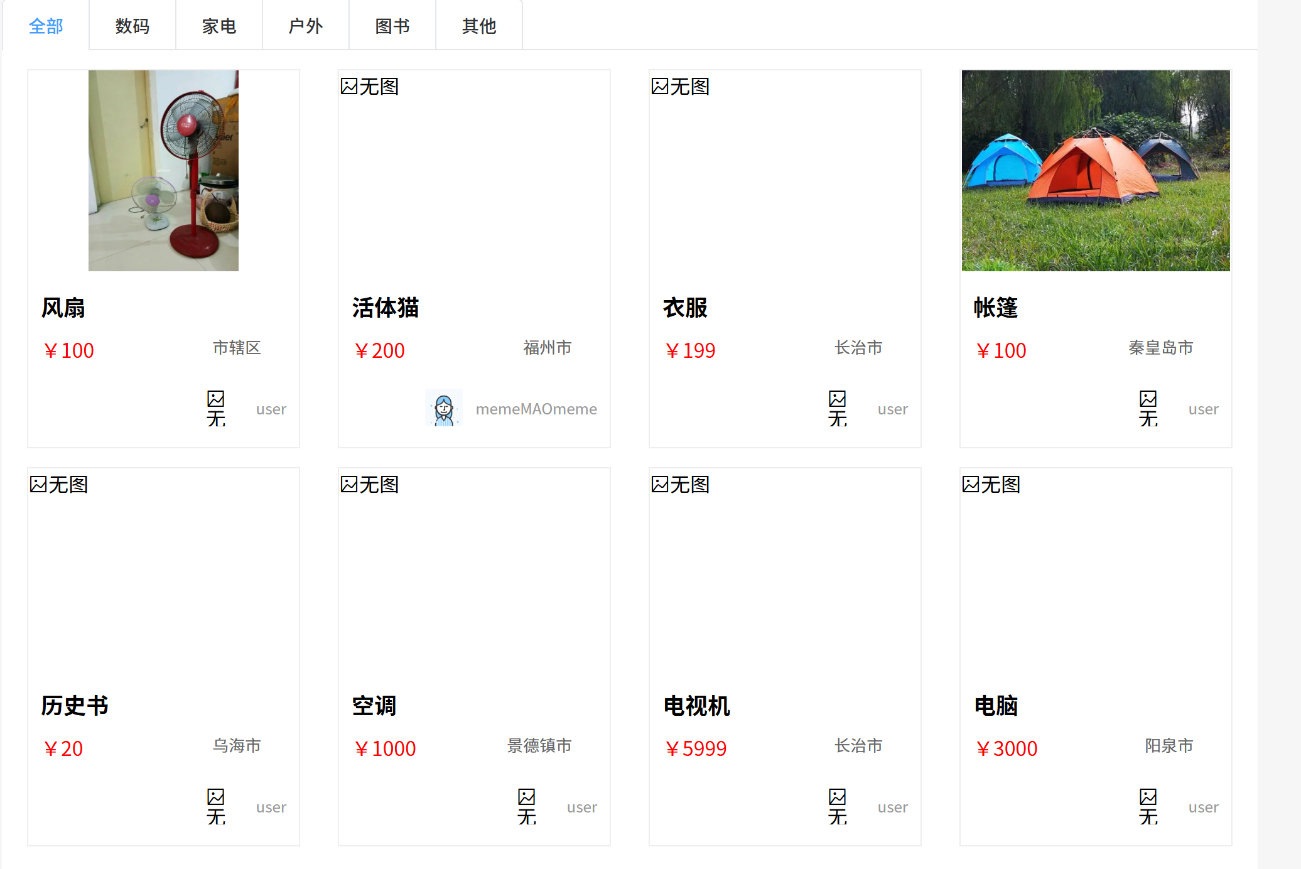Click broken avatar icon on 衣服 card
Image resolution: width=1301 pixels, height=869 pixels.
pyautogui.click(x=837, y=409)
